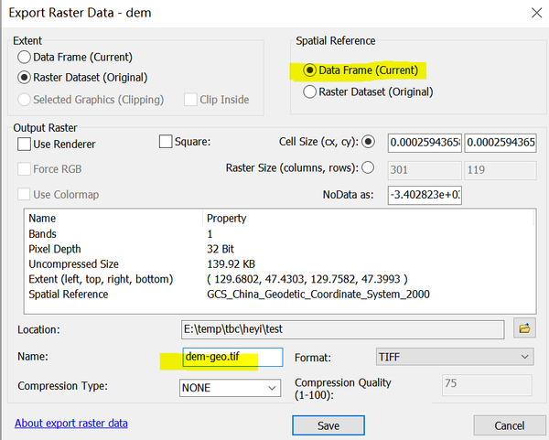Open the About export raster data link
Screen dimensions: 549x440
[71, 424]
